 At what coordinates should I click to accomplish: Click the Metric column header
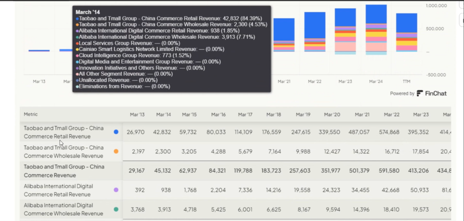coord(31,114)
